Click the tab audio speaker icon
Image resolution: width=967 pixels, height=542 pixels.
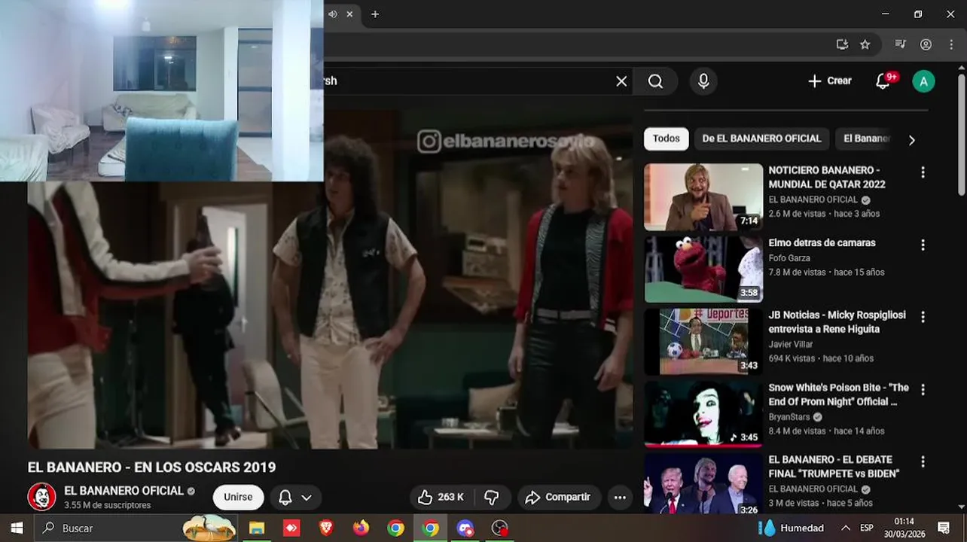coord(333,14)
